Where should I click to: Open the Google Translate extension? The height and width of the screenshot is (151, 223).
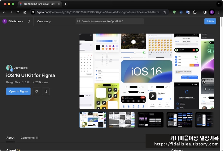188,12
